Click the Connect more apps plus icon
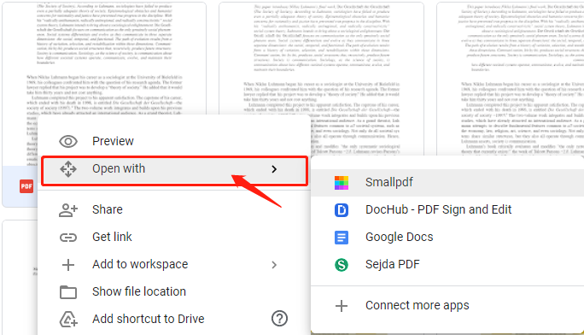Screen dimensions: 584x335 [x=342, y=306]
